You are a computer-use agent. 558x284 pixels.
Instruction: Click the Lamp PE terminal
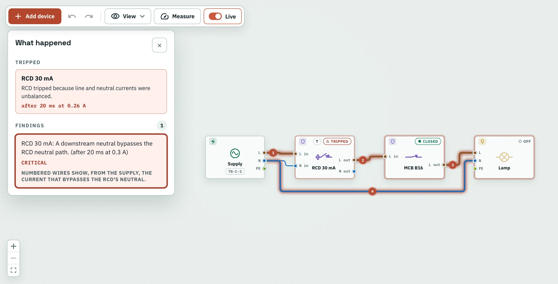475,168
